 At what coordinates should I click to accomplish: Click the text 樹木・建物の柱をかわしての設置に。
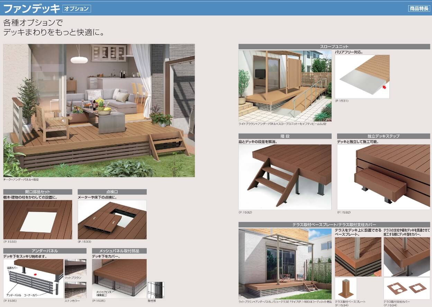click(x=30, y=198)
